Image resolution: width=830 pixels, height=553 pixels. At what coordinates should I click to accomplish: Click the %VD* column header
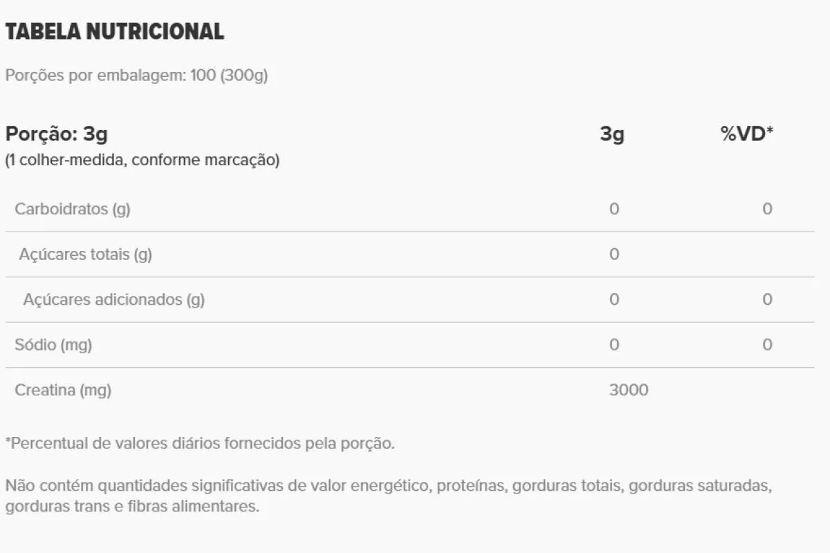click(x=747, y=133)
